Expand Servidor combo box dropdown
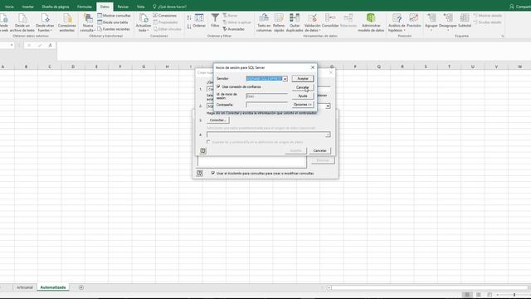Viewport: 531px width, 299px height. coord(285,79)
